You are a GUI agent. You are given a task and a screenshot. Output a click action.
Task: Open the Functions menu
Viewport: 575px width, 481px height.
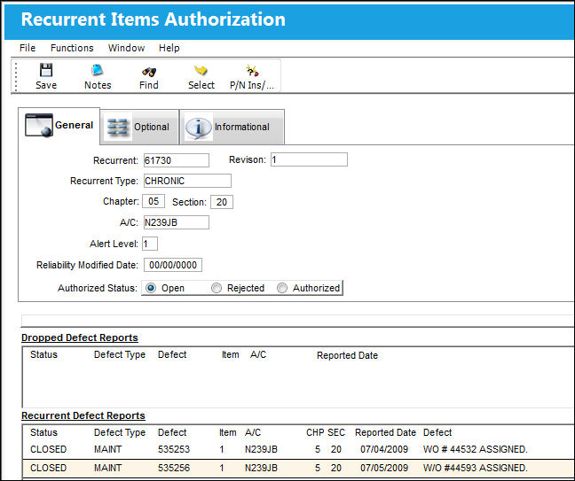72,48
